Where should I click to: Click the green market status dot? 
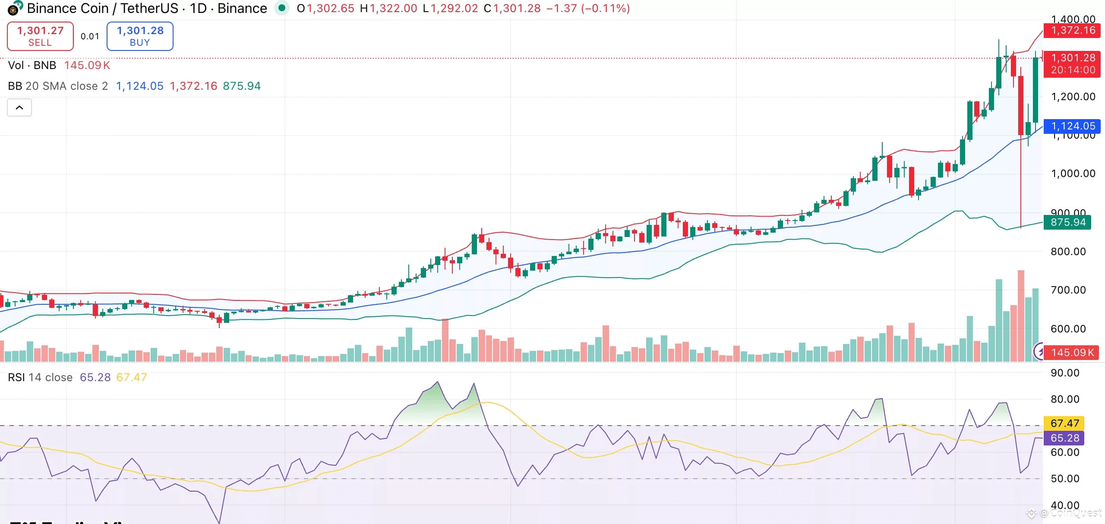282,8
